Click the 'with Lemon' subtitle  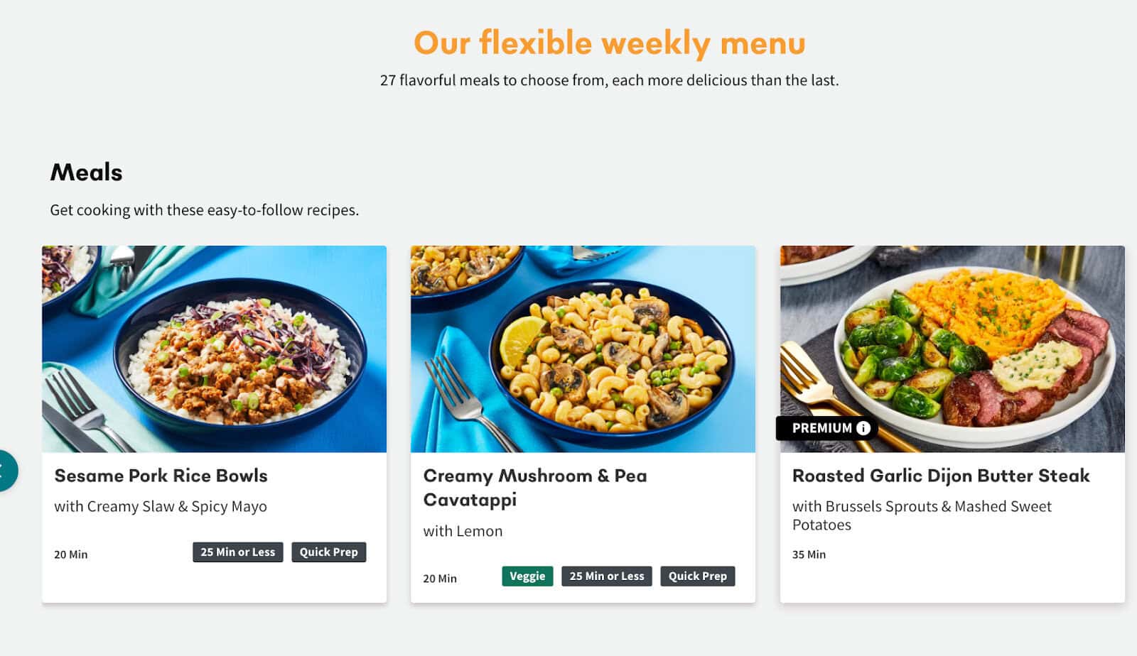tap(463, 531)
